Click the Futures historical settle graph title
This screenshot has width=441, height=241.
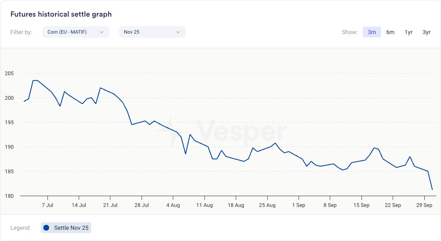coord(61,15)
